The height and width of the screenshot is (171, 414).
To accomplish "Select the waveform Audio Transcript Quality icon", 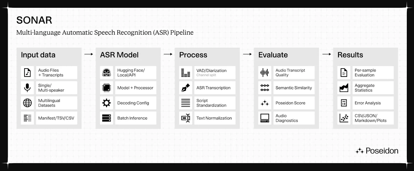I will [265, 73].
